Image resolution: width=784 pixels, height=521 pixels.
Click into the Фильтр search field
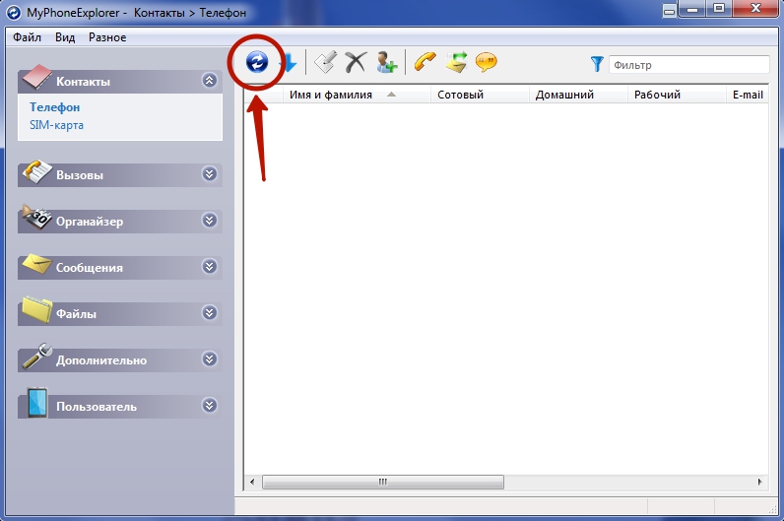[x=689, y=65]
